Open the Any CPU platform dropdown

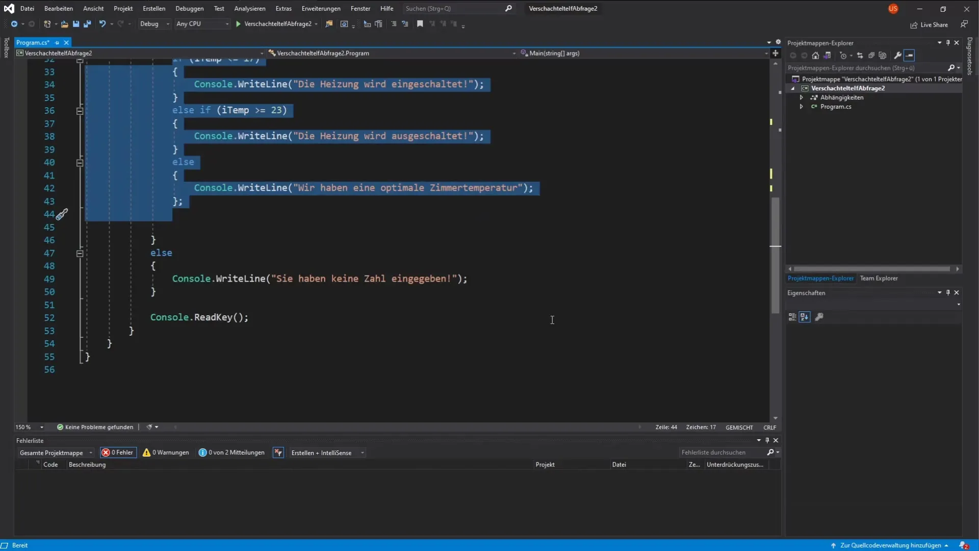click(202, 24)
